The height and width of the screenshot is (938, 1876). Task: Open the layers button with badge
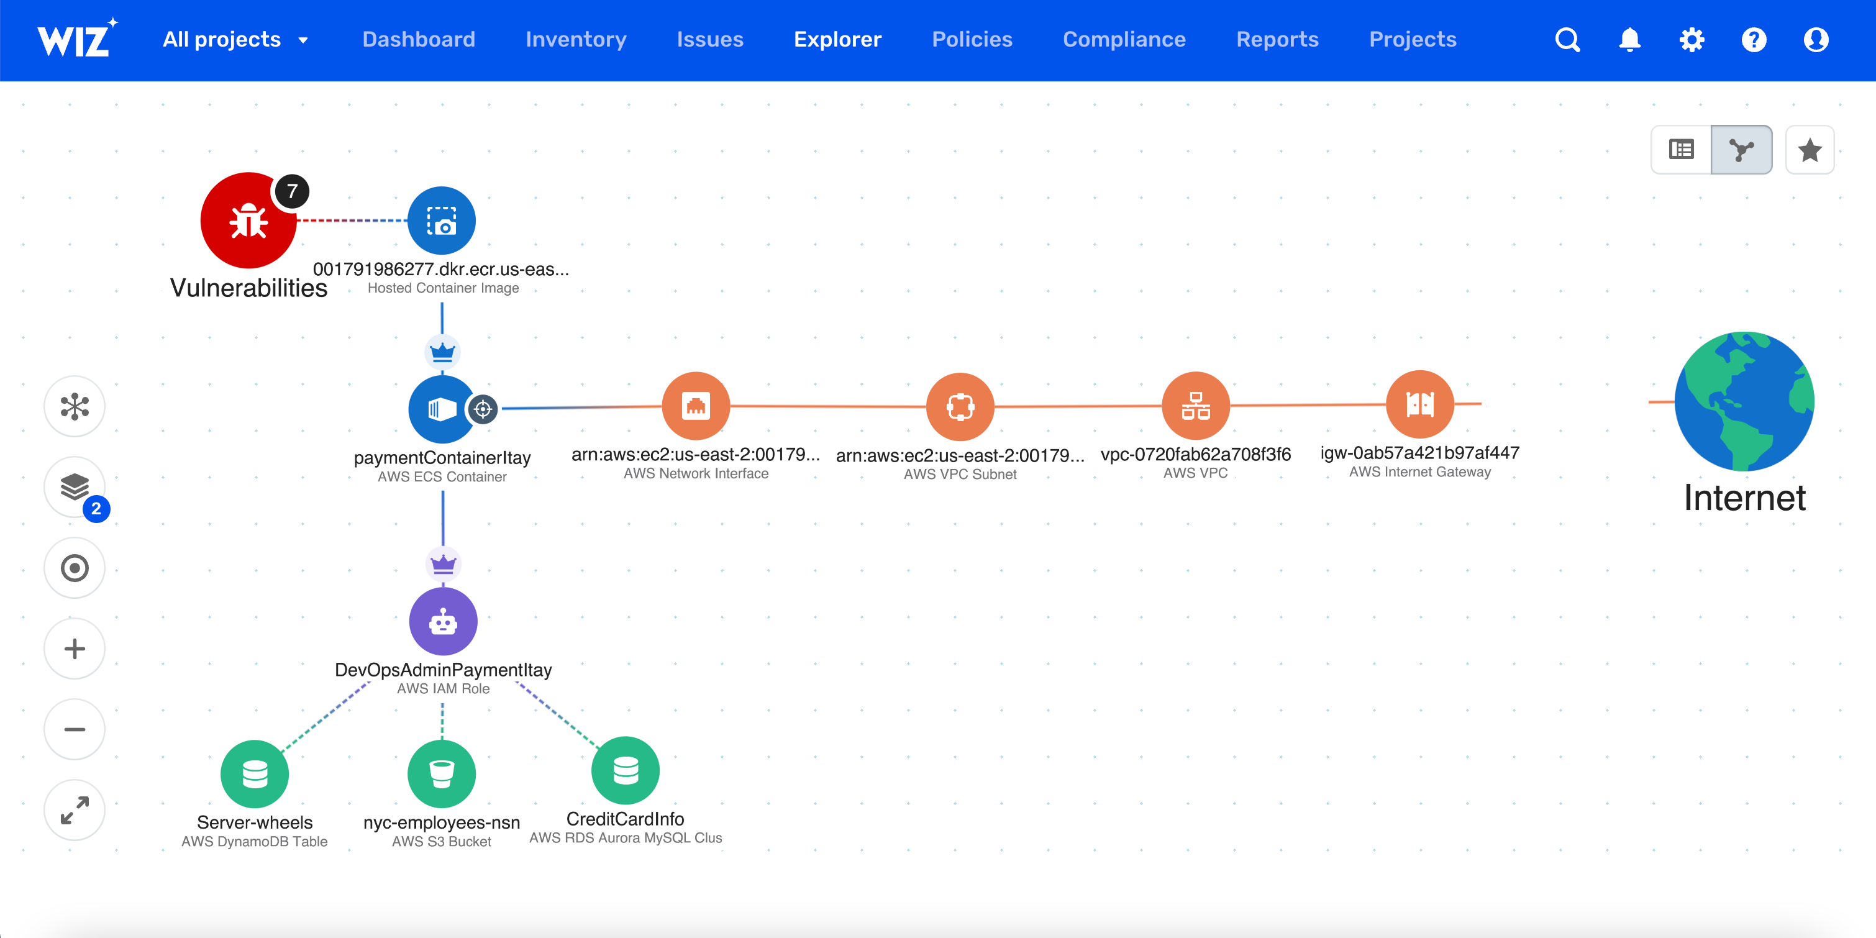[x=75, y=487]
